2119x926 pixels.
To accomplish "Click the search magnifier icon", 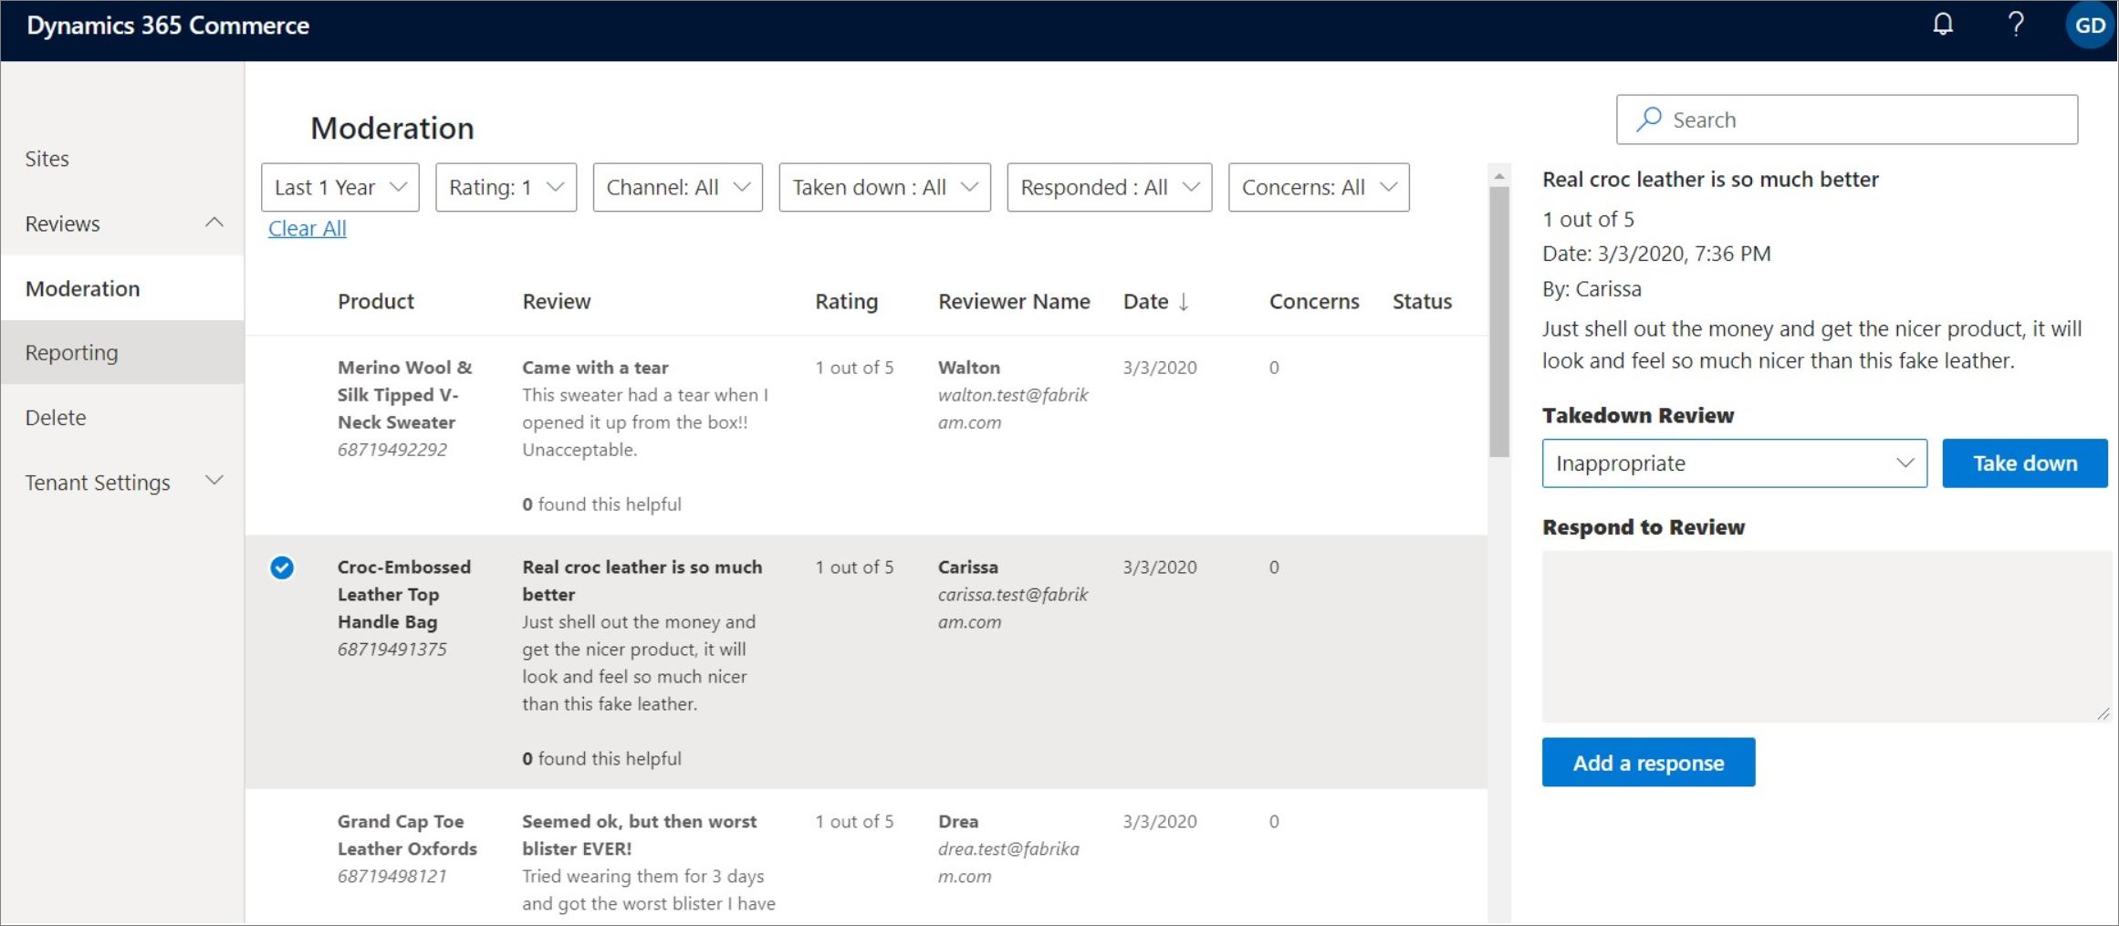I will 1648,120.
